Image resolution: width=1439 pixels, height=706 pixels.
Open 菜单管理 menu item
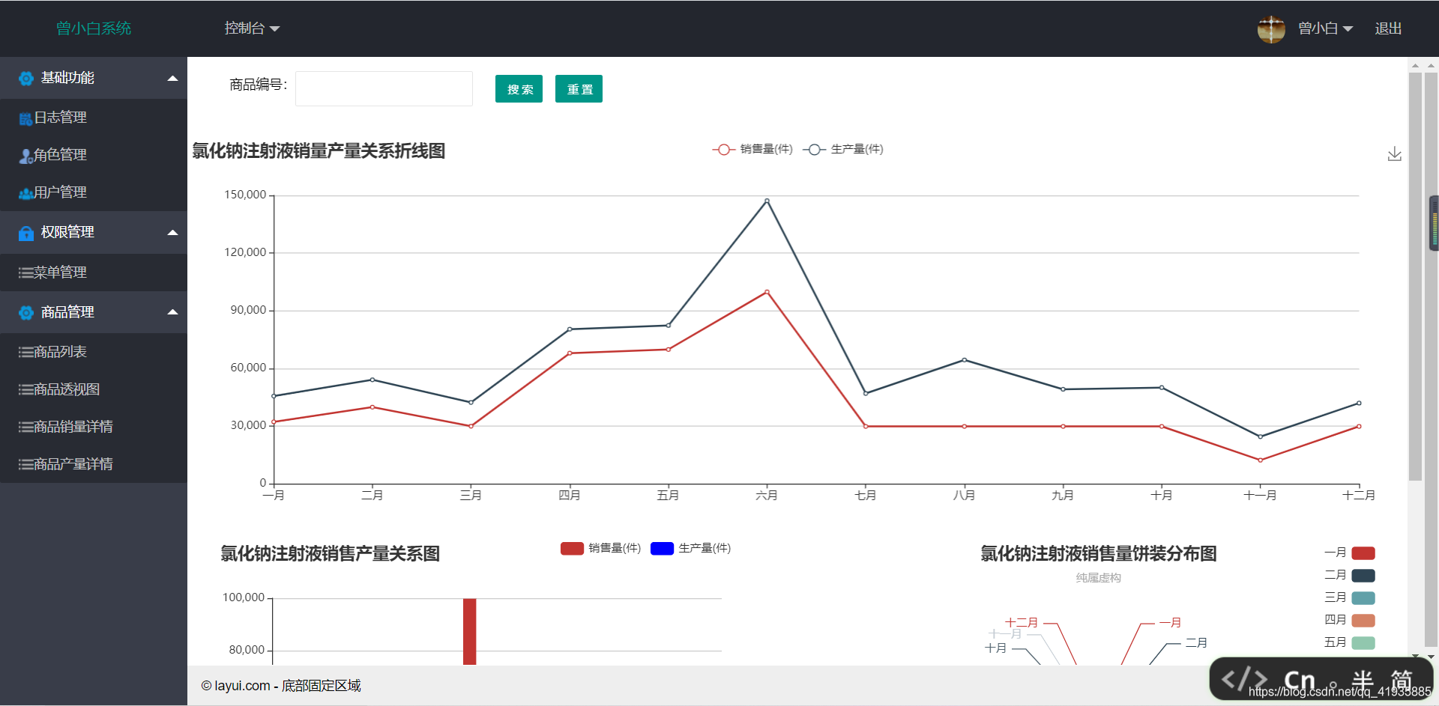[94, 273]
